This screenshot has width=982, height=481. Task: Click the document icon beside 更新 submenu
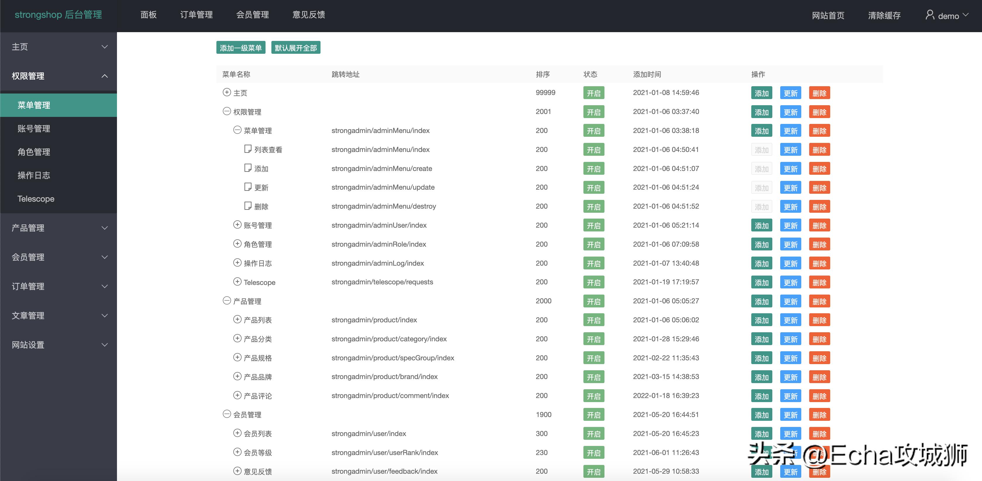[x=248, y=187]
